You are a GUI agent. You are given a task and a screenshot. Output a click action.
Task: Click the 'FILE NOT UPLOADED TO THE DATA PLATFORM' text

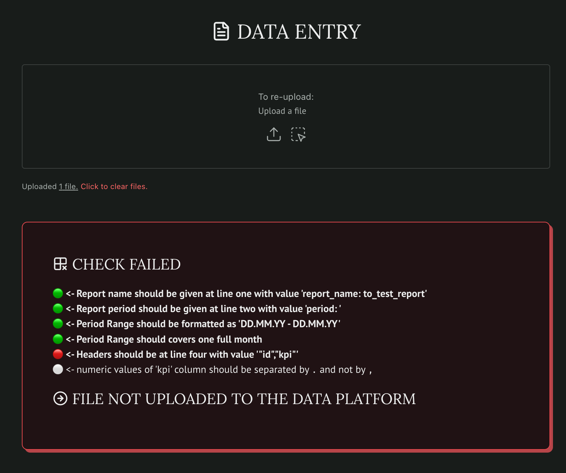[244, 399]
